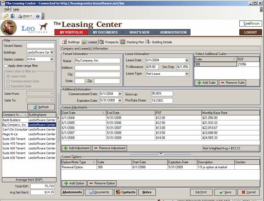Click the Cancel button
The width and height of the screenshot is (264, 201).
pyautogui.click(x=248, y=192)
